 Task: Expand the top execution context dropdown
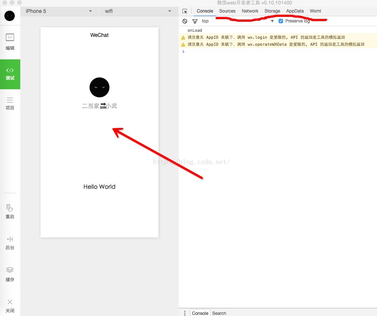(238, 21)
